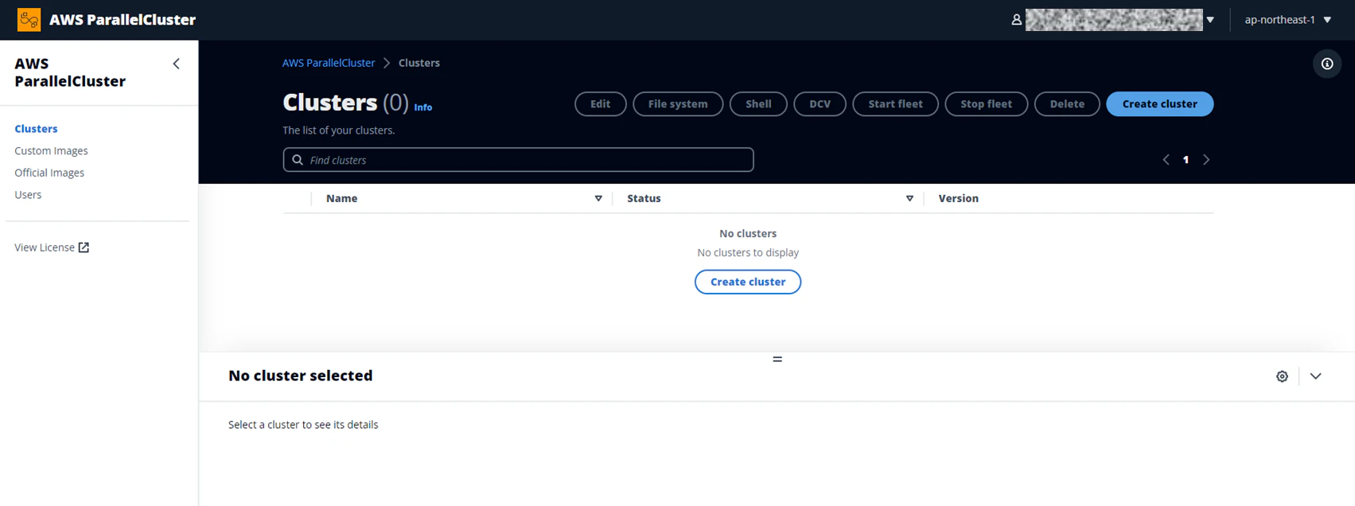Image resolution: width=1355 pixels, height=506 pixels.
Task: Click the external link icon beside View License
Action: tap(84, 247)
